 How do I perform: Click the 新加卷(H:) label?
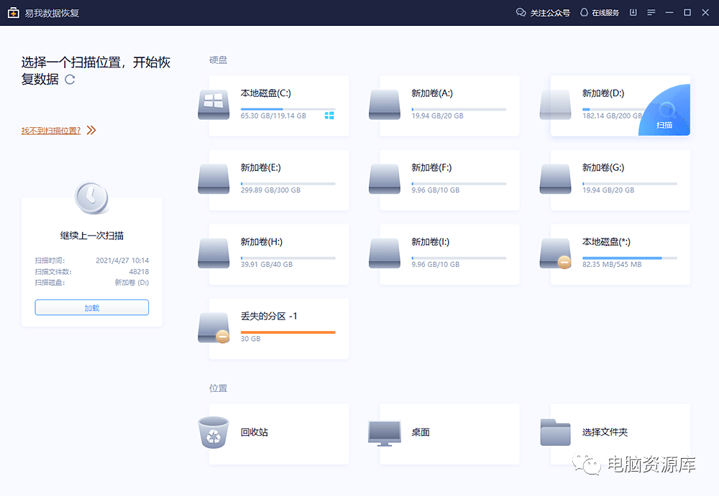click(262, 242)
